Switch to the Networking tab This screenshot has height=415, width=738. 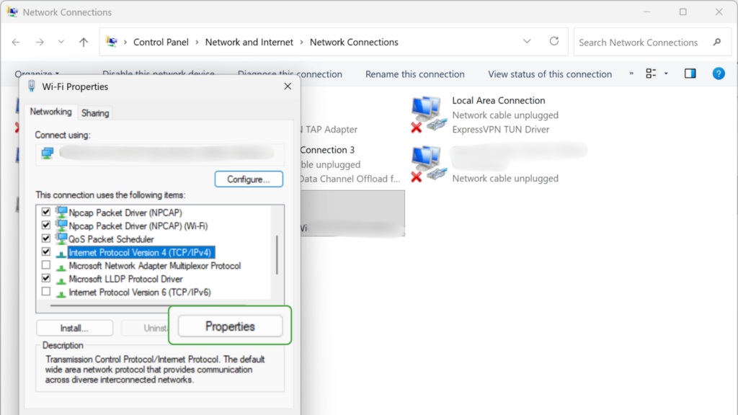(x=51, y=112)
